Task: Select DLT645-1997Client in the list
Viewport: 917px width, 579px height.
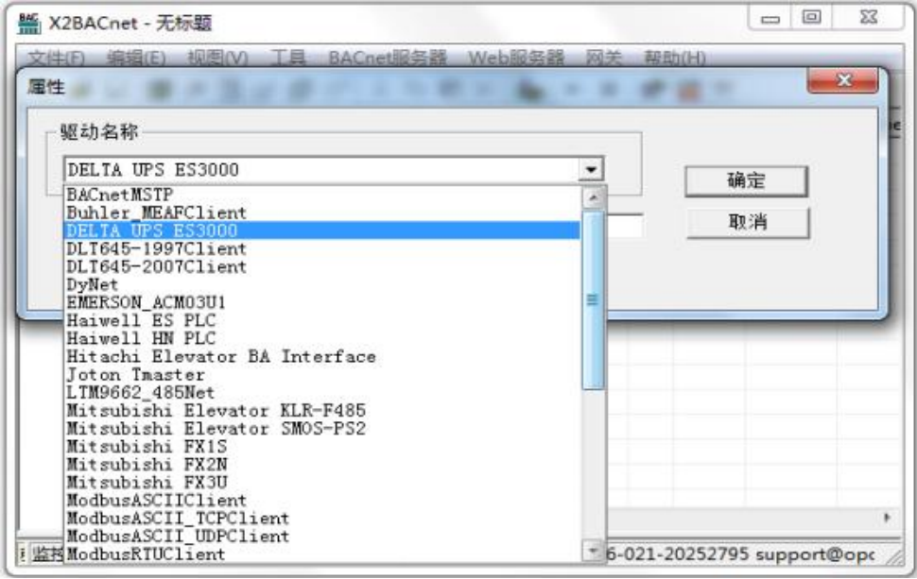Action: (x=322, y=249)
